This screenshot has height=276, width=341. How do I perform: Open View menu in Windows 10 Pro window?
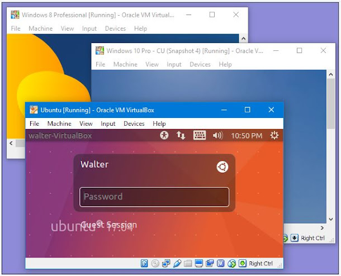point(152,64)
